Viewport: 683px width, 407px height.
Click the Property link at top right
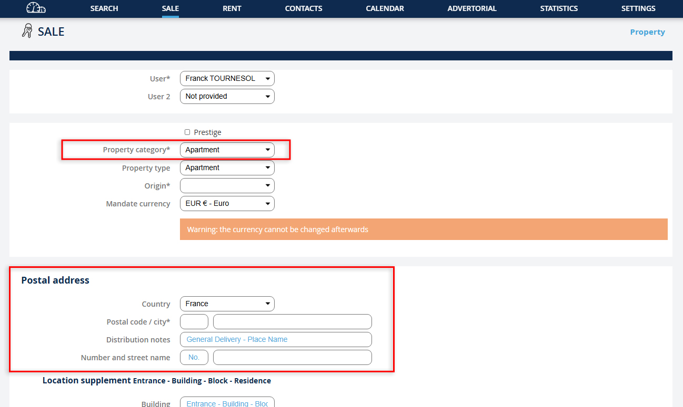point(647,32)
